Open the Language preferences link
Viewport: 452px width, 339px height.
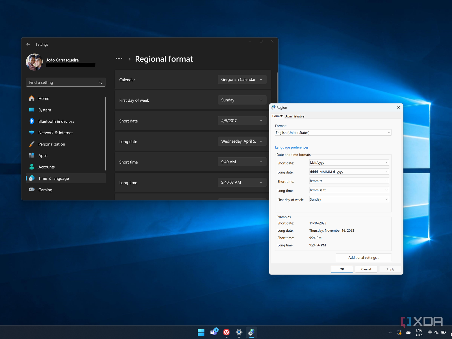coord(292,147)
